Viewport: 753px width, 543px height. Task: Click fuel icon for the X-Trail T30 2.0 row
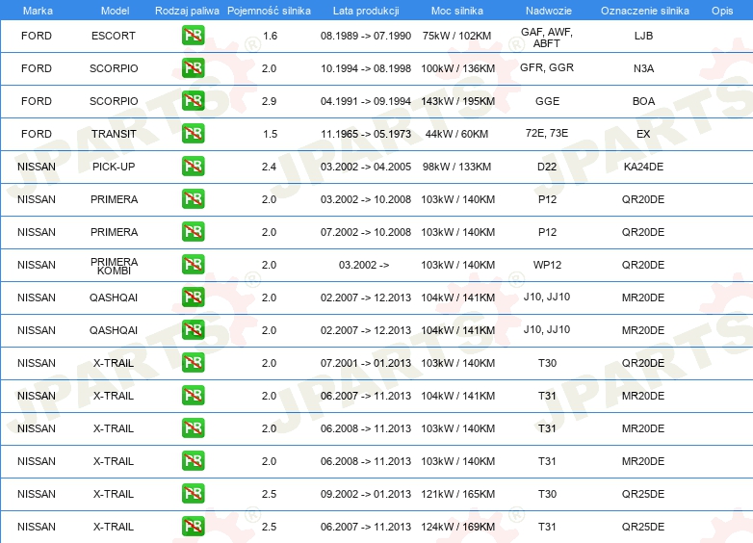pyautogui.click(x=193, y=362)
